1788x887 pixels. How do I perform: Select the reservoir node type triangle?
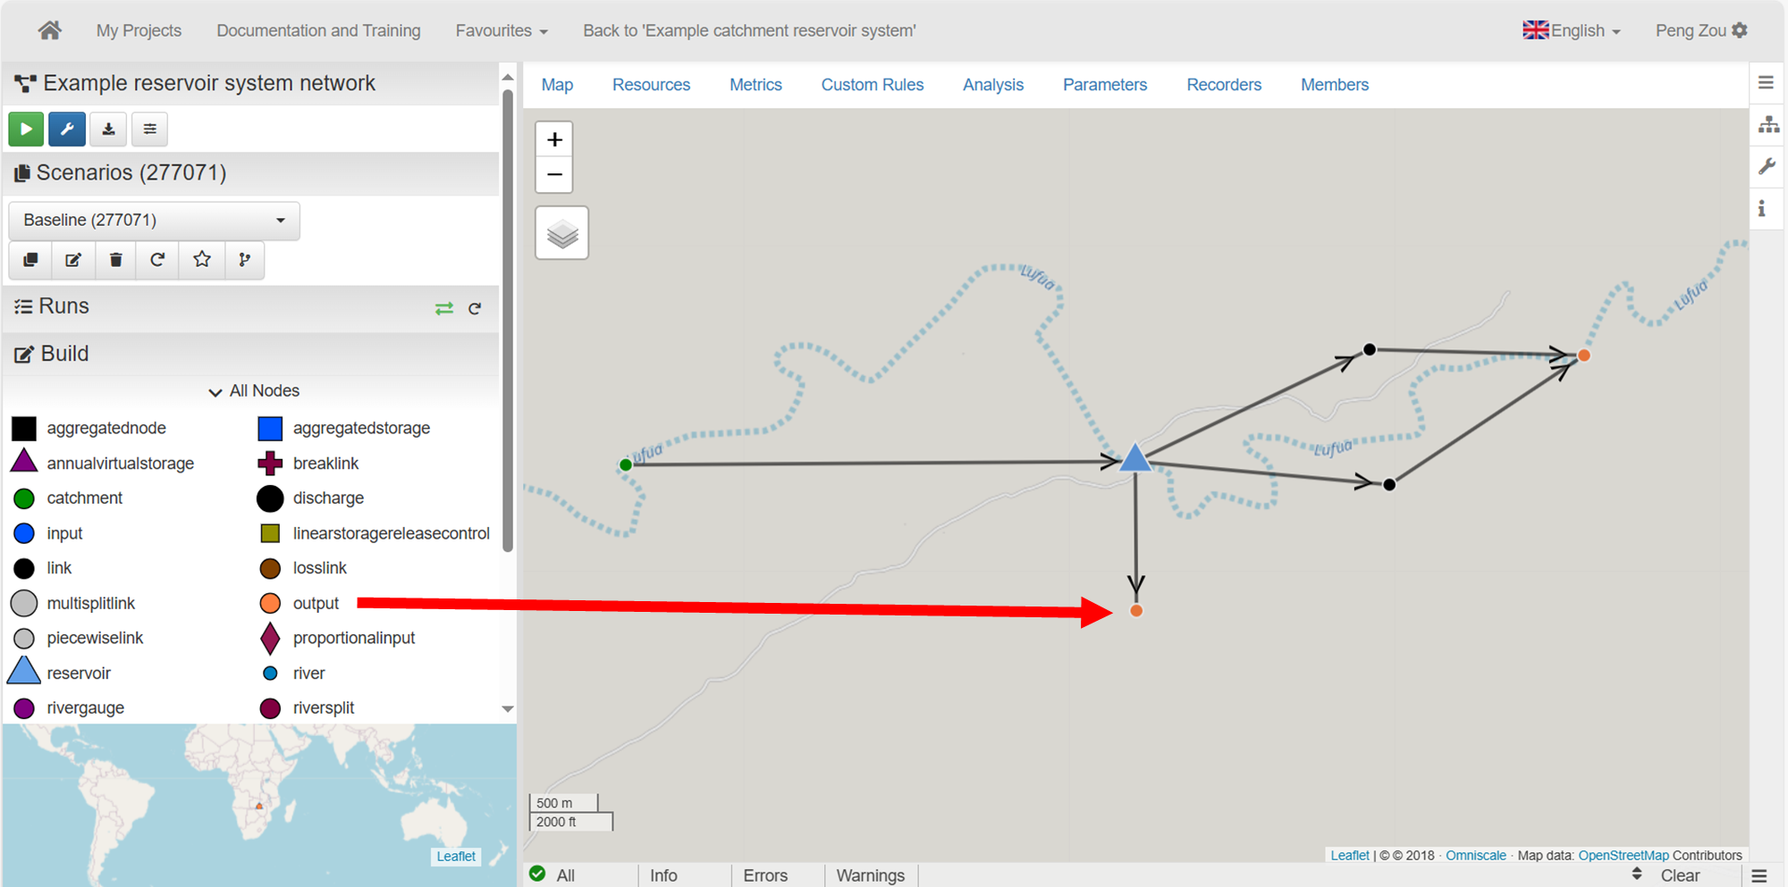[24, 672]
